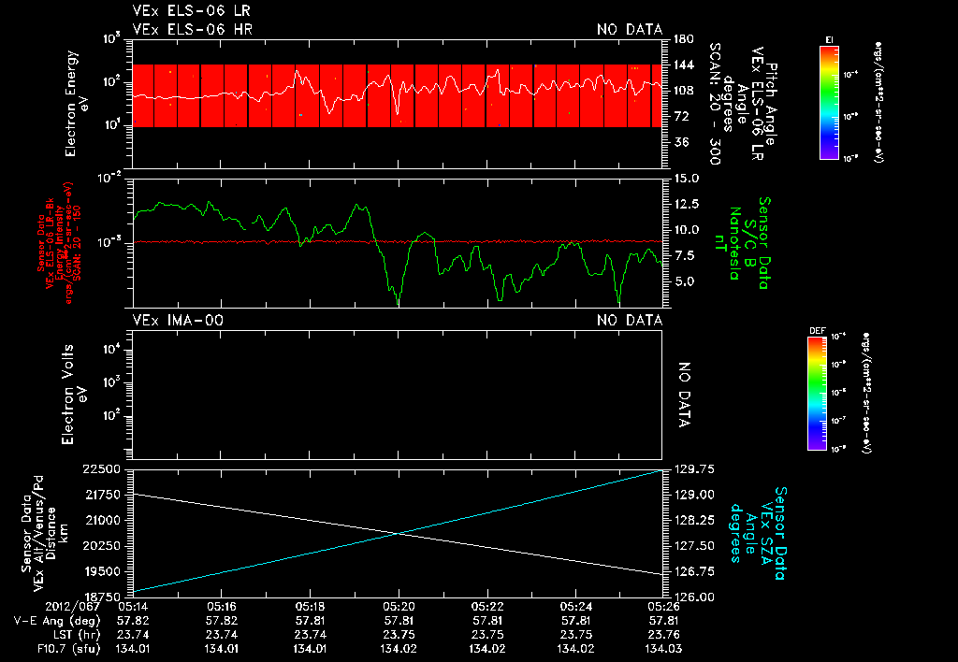Click the 'V-E Ang (deg)' row label
958x662 pixels.
[x=57, y=621]
